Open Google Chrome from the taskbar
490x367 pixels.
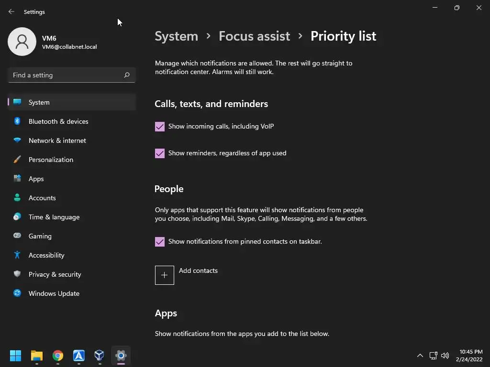pos(58,356)
